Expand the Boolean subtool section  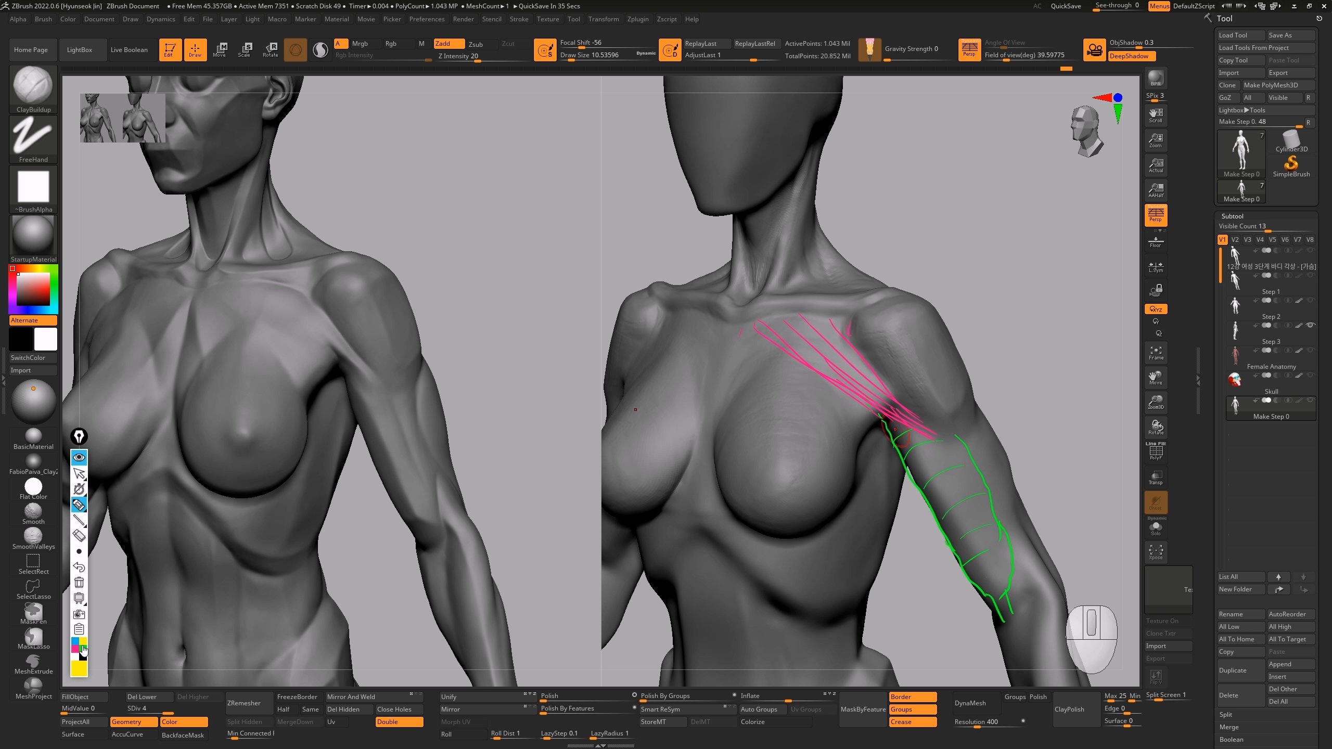click(x=1232, y=739)
